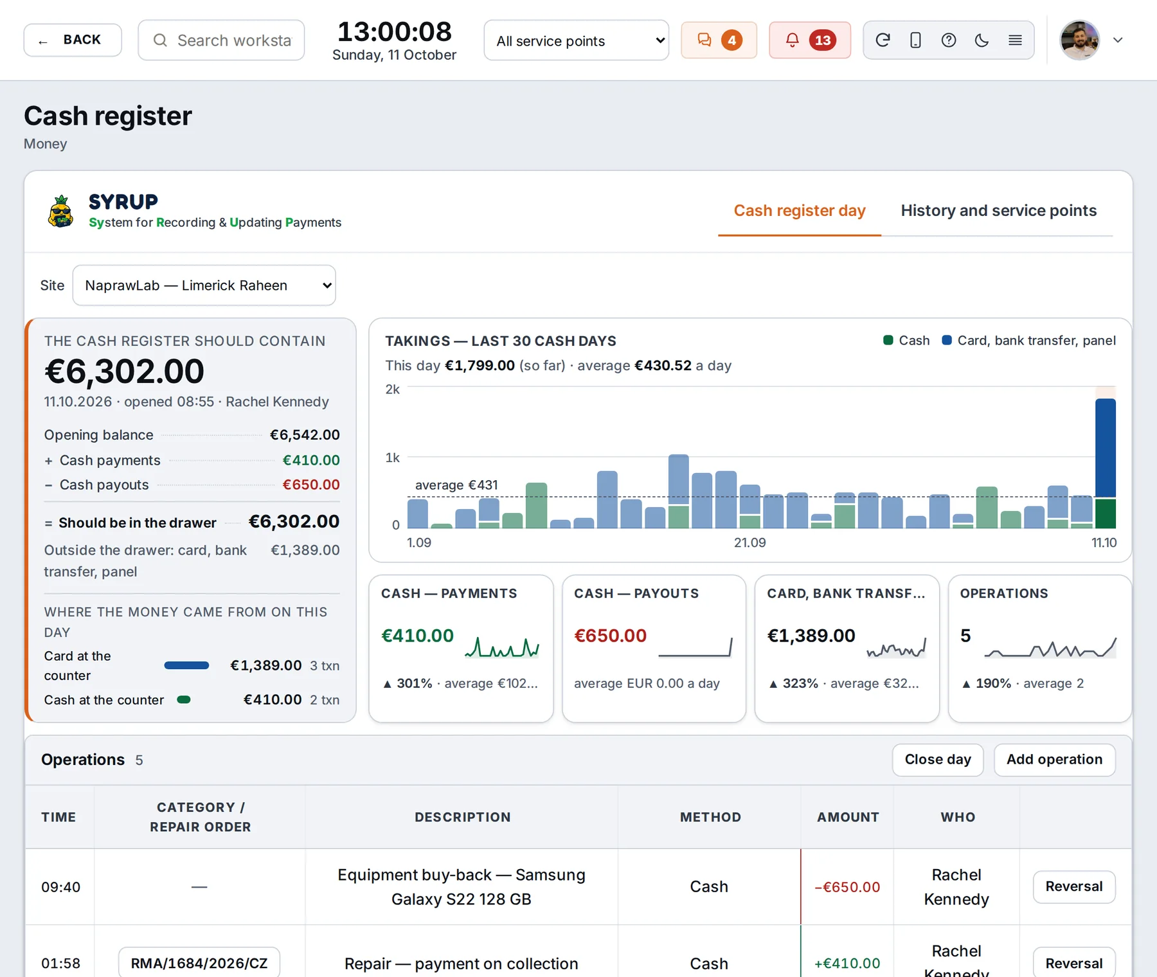This screenshot has height=977, width=1157.
Task: Toggle the Cash legend swatch in chart
Action: point(888,340)
